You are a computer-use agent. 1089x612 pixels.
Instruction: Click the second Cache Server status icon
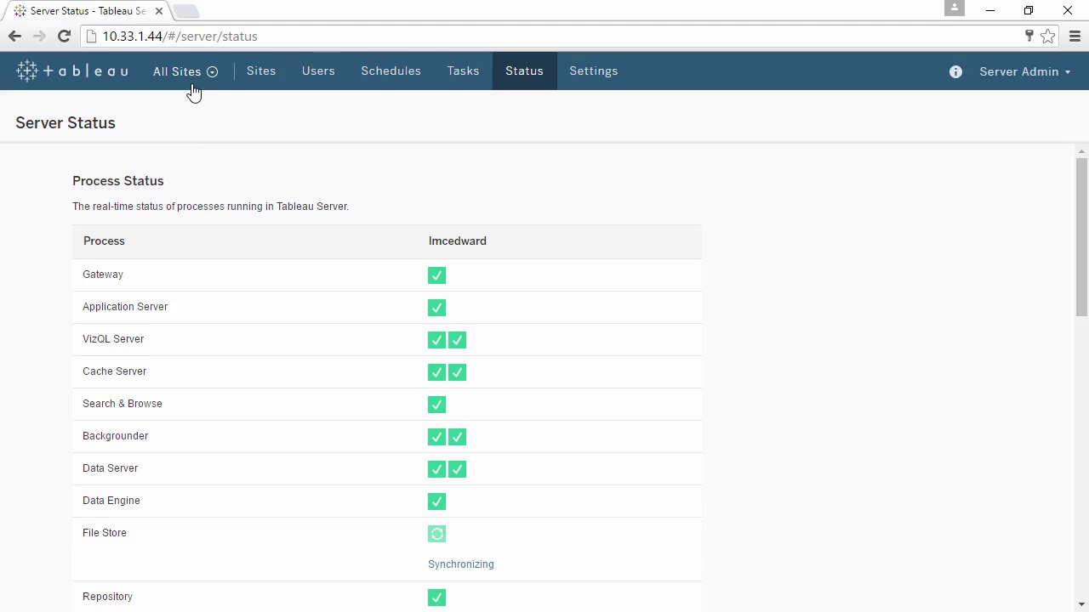(x=458, y=372)
